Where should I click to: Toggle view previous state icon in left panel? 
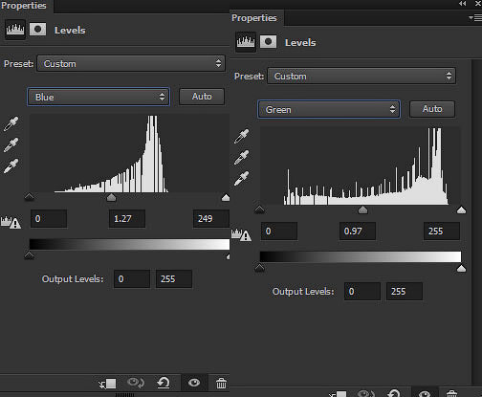pyautogui.click(x=136, y=383)
